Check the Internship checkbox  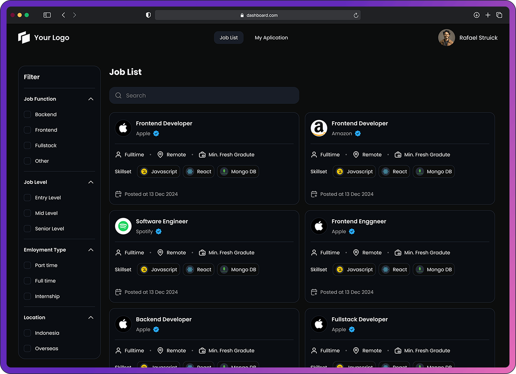(x=27, y=296)
